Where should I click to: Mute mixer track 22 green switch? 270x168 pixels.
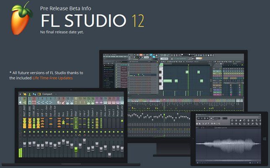[118, 132]
